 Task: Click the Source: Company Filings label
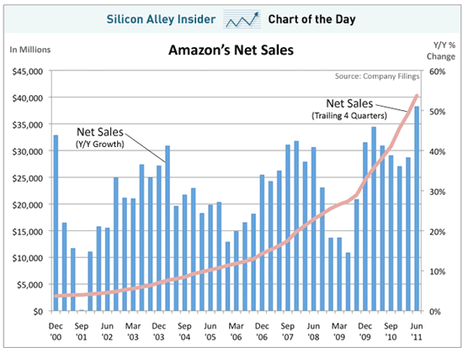(377, 76)
